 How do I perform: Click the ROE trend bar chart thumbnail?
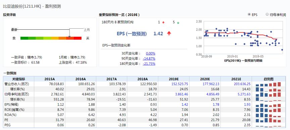point(268,110)
